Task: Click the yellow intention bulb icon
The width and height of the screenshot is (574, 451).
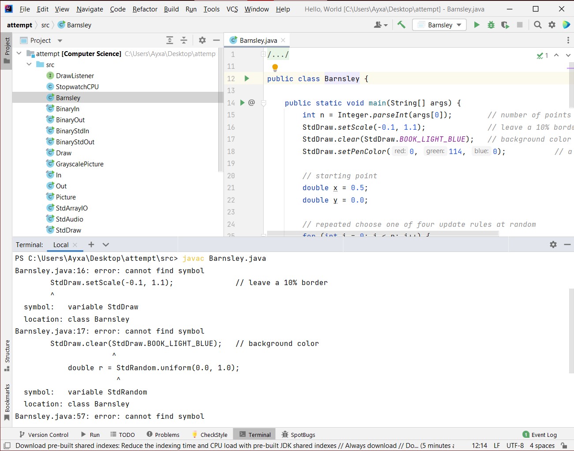Action: [275, 68]
